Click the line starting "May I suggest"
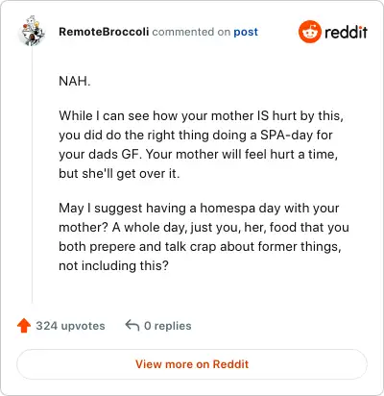 pos(199,209)
